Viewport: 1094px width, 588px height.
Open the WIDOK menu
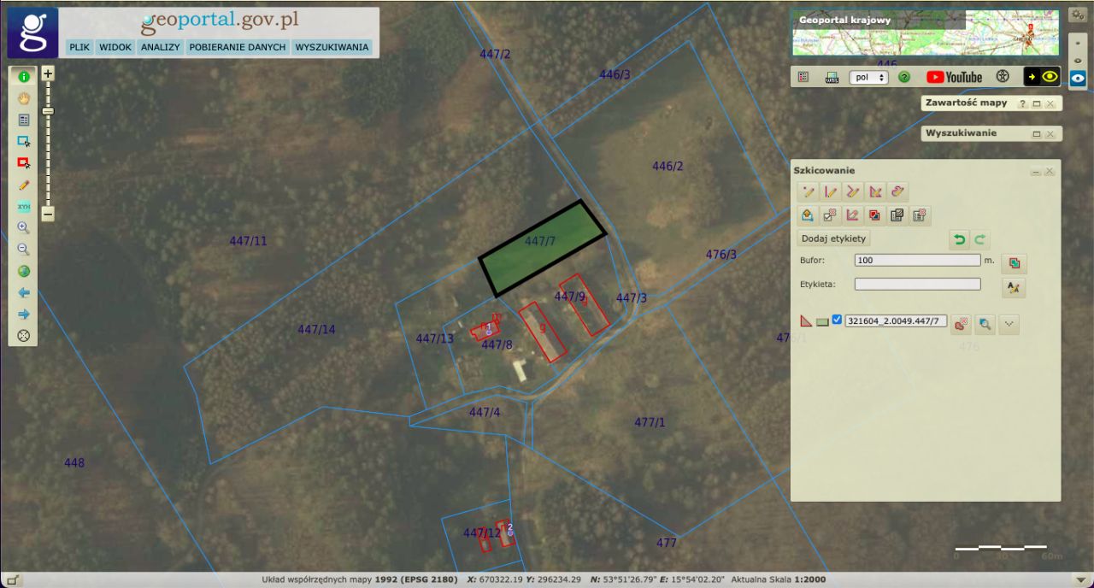(115, 48)
